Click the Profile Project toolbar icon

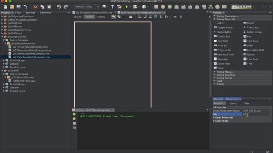pos(144,7)
